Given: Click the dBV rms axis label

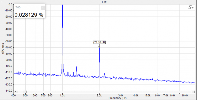Looking at the screenshot, I should 3,49.
